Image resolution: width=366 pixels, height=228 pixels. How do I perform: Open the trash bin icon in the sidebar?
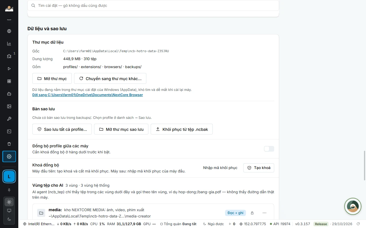pyautogui.click(x=9, y=144)
